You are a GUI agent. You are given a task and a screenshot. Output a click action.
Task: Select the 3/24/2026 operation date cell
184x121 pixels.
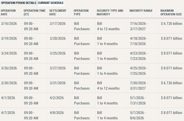9,53
